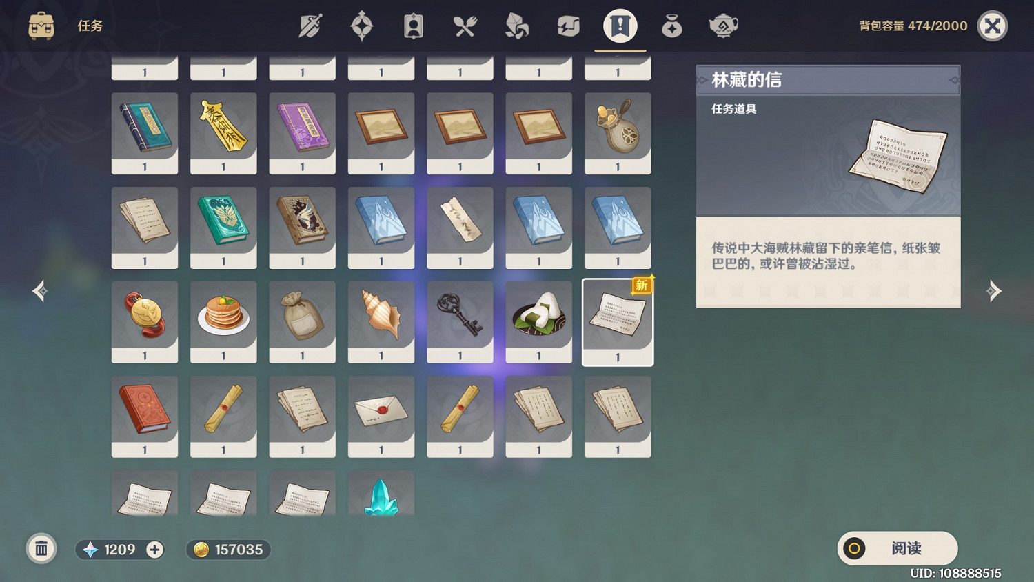This screenshot has height=582, width=1034.
Task: Open the Character Development items tab
Action: click(414, 26)
